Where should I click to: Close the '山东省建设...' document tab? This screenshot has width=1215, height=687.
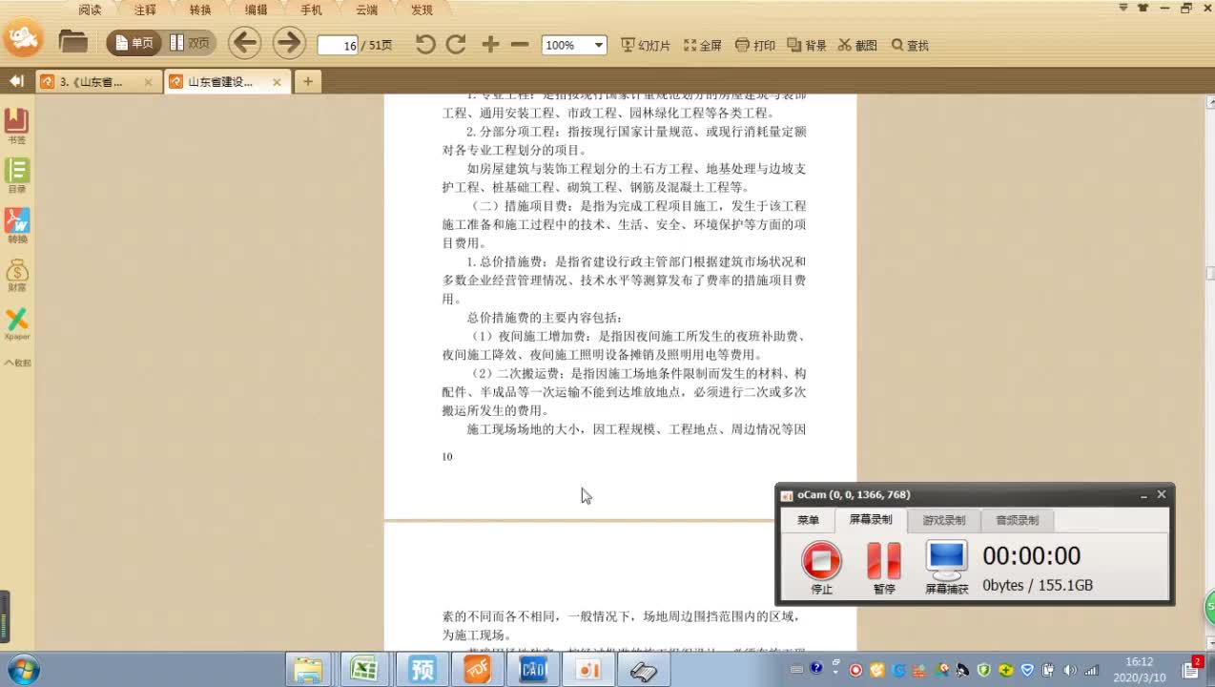point(277,82)
